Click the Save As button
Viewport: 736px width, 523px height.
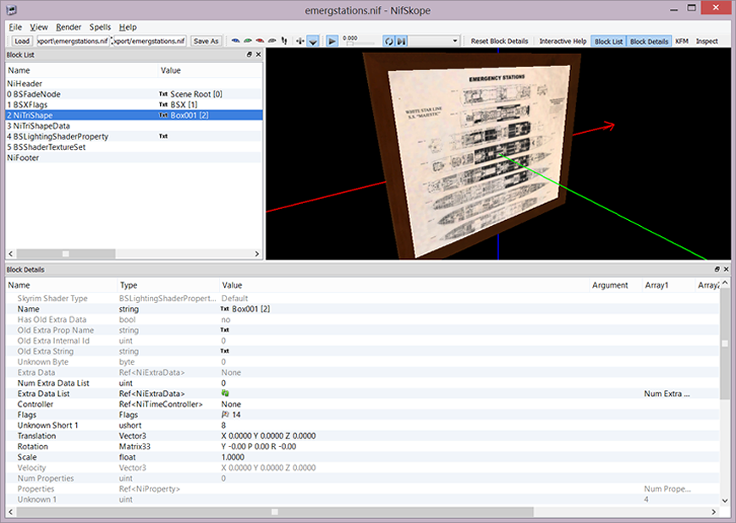coord(206,41)
